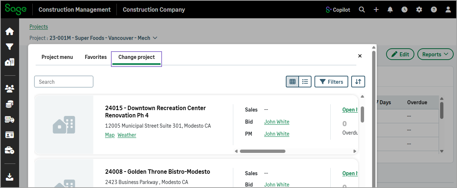Click the funnel icon in the sidebar
457x188 pixels.
click(10, 46)
